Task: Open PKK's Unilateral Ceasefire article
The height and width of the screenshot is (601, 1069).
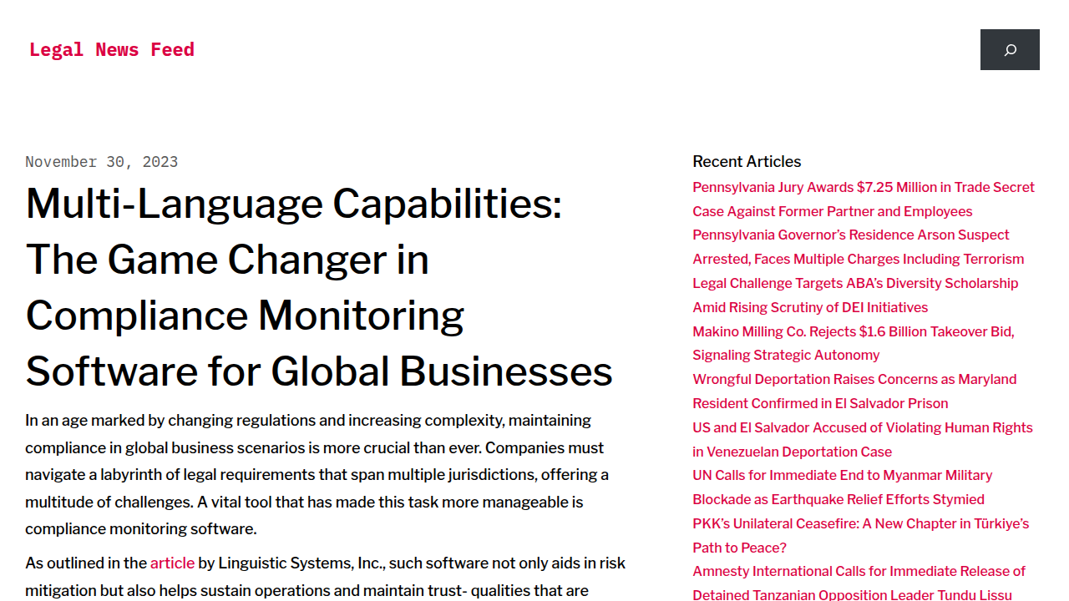Action: 861,536
